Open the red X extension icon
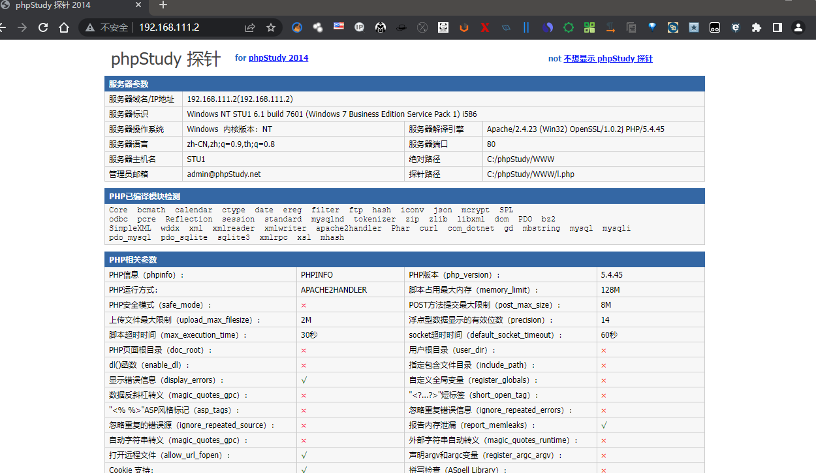 485,27
